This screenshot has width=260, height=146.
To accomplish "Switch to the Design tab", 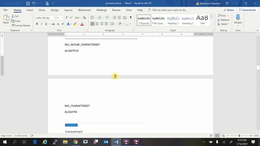I will [x=55, y=10].
